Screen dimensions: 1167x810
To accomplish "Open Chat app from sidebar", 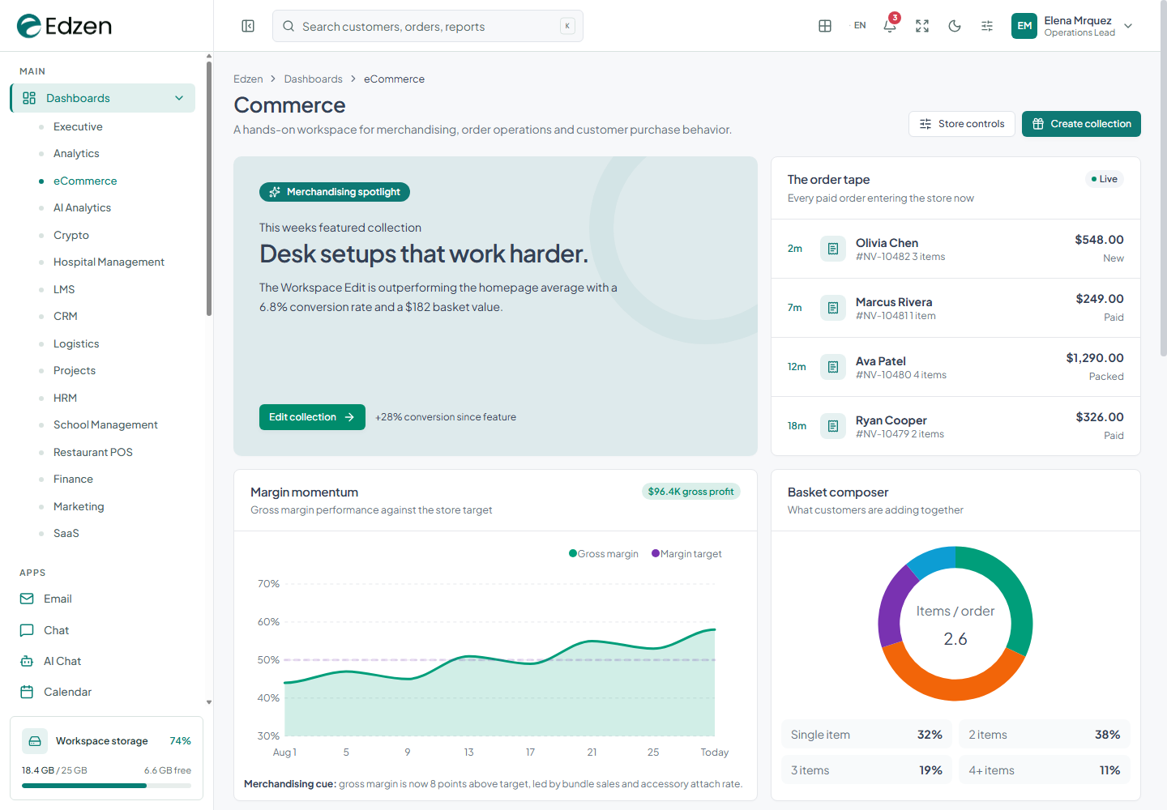I will coord(105,630).
